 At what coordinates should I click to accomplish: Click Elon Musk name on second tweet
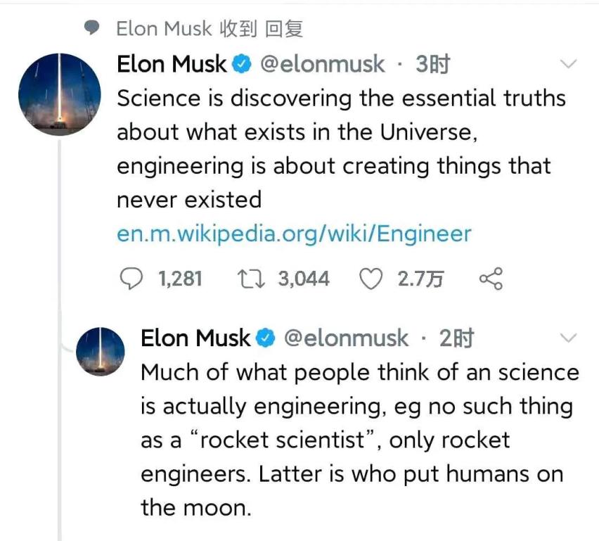(x=195, y=338)
